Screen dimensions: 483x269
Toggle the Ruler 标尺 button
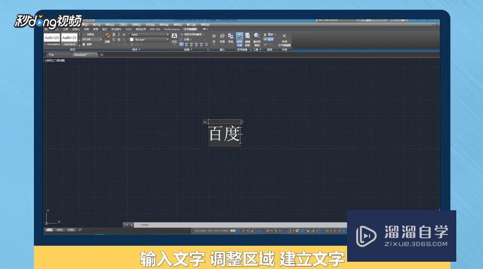pyautogui.click(x=268, y=39)
